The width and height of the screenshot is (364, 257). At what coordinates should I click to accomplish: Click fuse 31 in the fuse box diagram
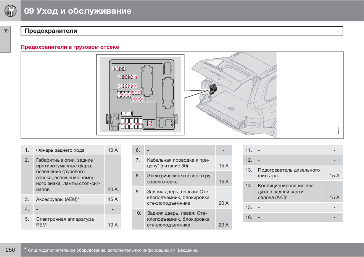(126, 113)
